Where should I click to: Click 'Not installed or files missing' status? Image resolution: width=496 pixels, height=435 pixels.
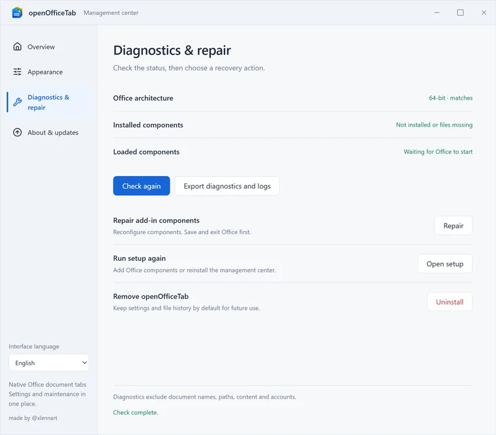[434, 125]
